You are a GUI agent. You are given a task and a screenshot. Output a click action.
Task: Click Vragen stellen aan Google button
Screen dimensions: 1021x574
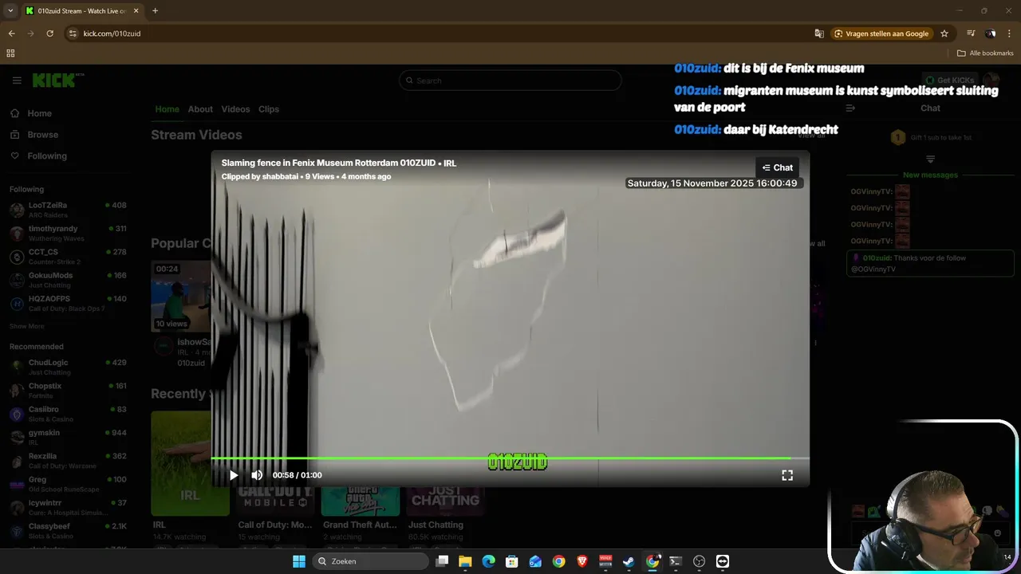pos(881,33)
